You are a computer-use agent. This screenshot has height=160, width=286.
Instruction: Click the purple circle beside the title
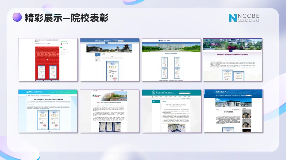click(x=17, y=17)
